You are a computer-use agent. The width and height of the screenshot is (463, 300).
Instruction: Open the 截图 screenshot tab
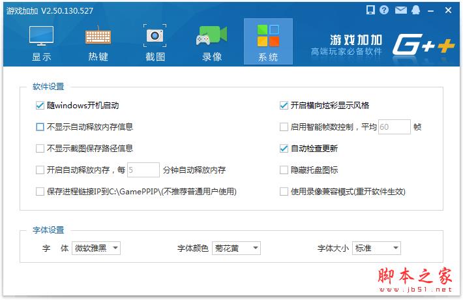tap(155, 43)
